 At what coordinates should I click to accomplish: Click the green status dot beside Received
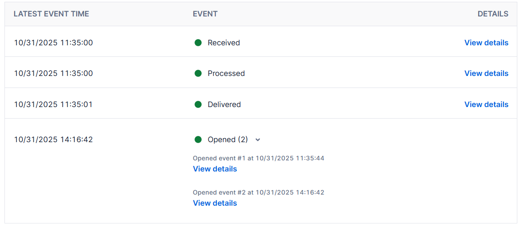tap(198, 43)
